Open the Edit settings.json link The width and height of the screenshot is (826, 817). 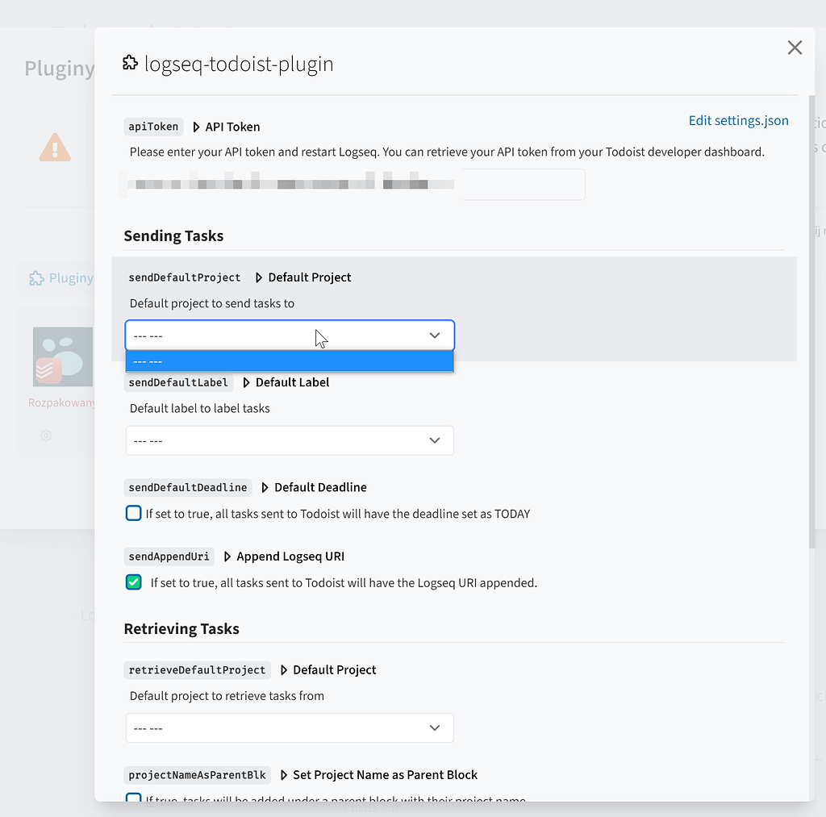(738, 119)
